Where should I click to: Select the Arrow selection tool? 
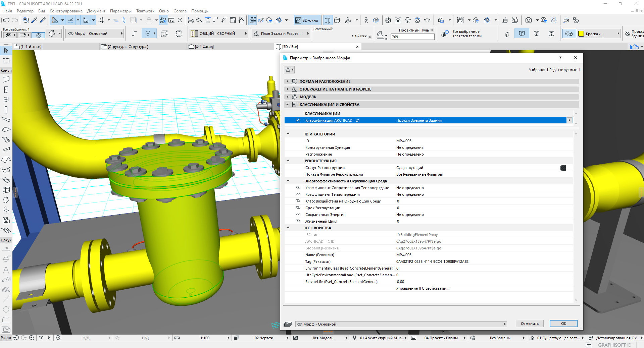[6, 51]
